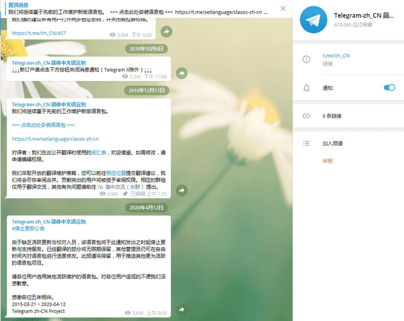The height and width of the screenshot is (321, 404).
Task: Open https://t.me/setlanguage/classic-zh-cn link in message
Action: (x=55, y=139)
